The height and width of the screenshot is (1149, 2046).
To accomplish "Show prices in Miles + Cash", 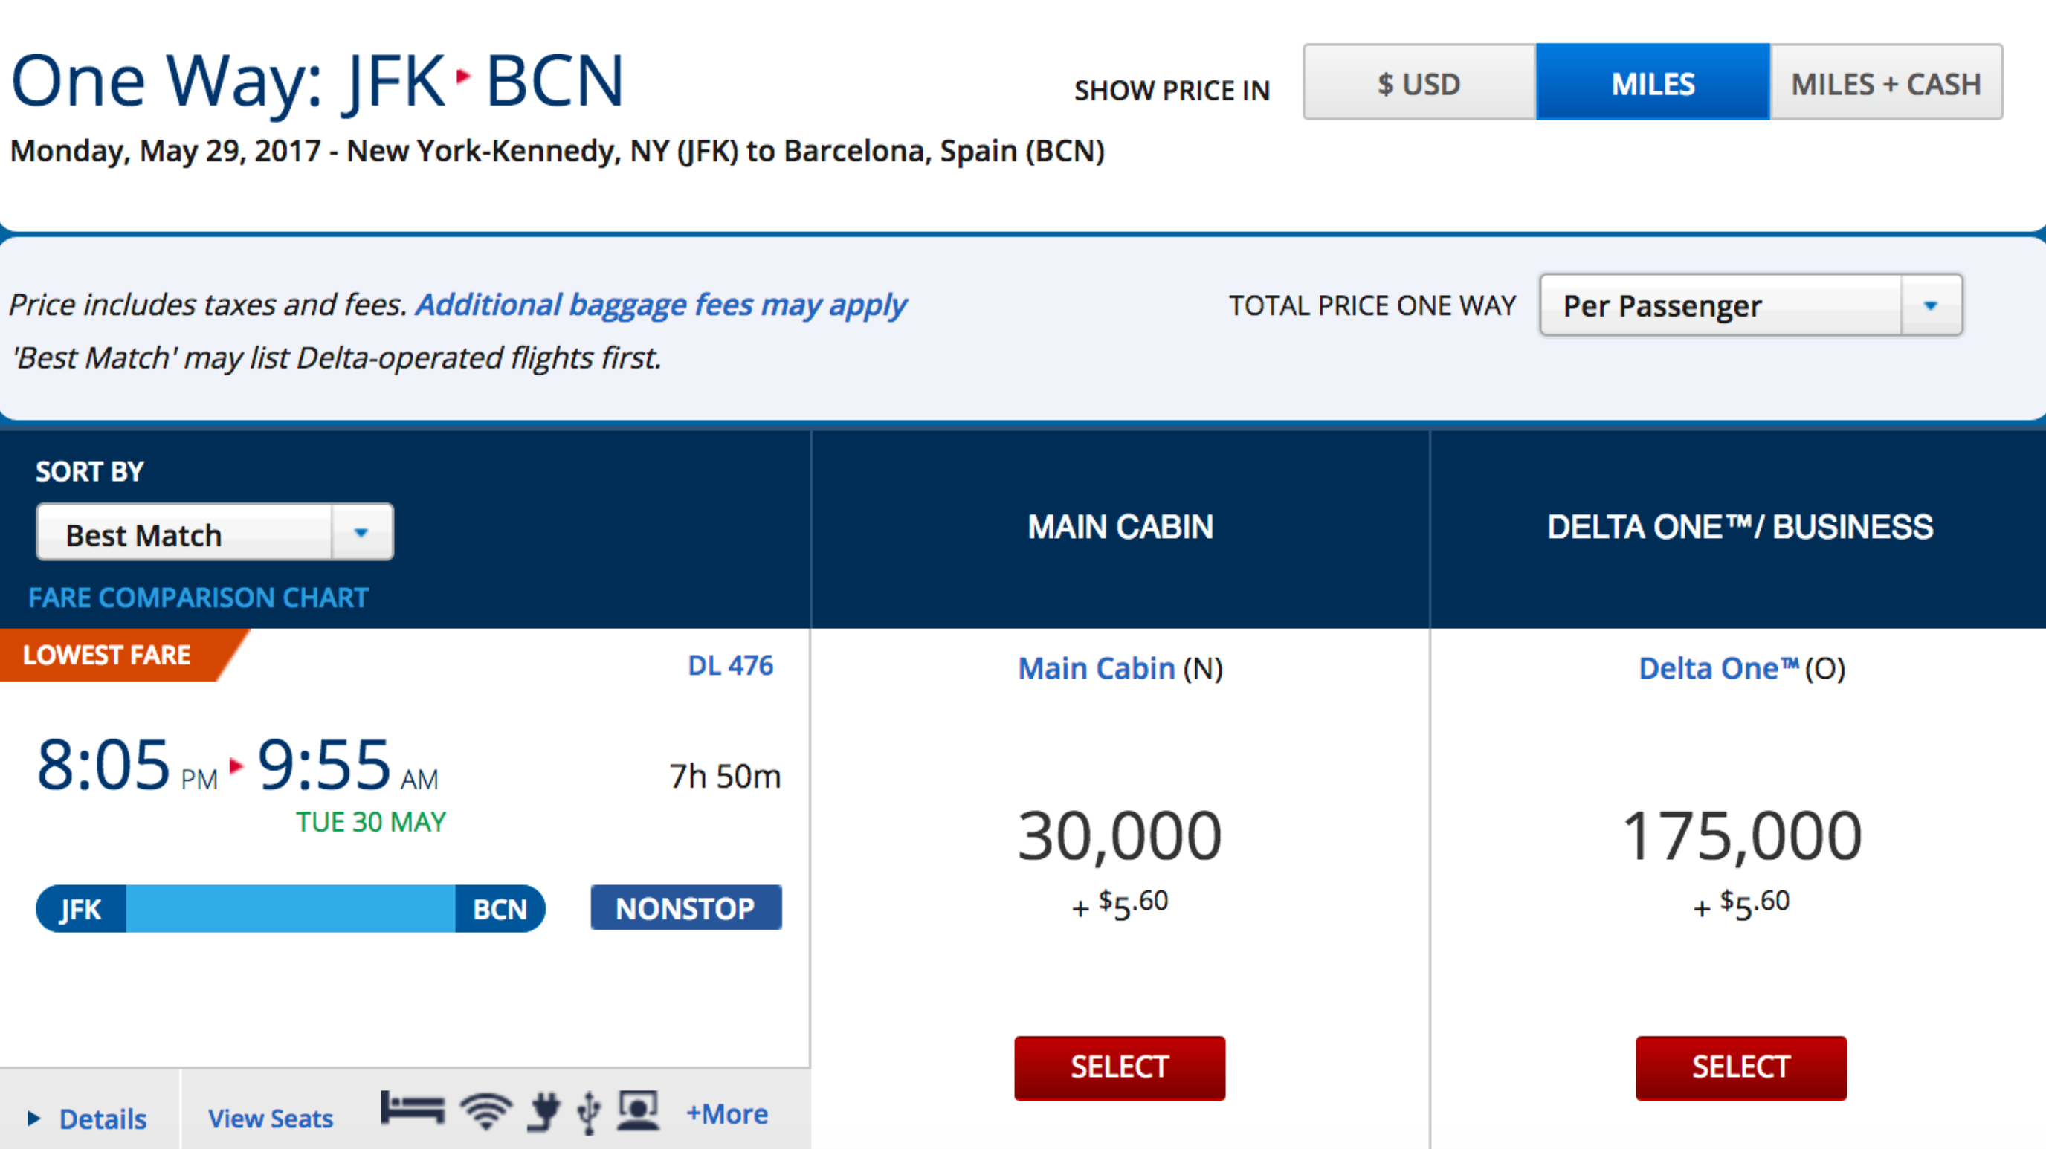I will pyautogui.click(x=1885, y=82).
